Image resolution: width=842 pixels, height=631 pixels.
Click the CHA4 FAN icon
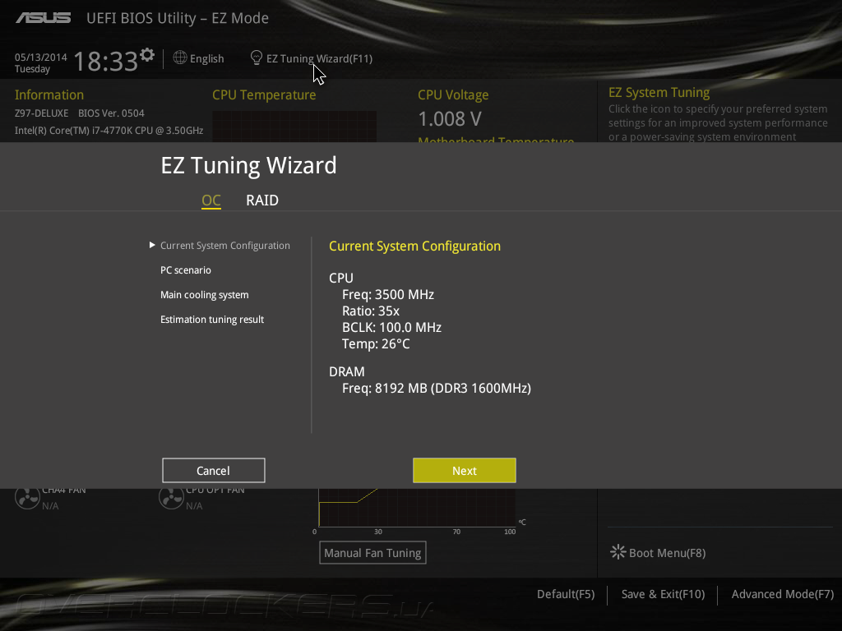point(27,498)
